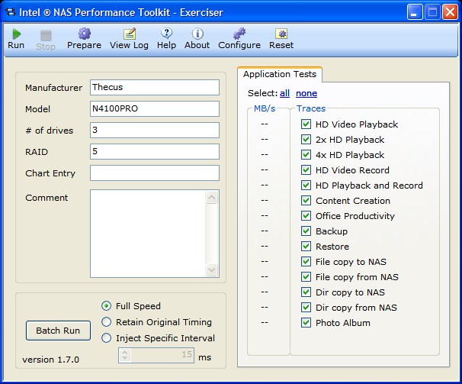Viewport: 462px width, 384px height.
Task: Disable the HD Video Record trace
Action: 306,170
